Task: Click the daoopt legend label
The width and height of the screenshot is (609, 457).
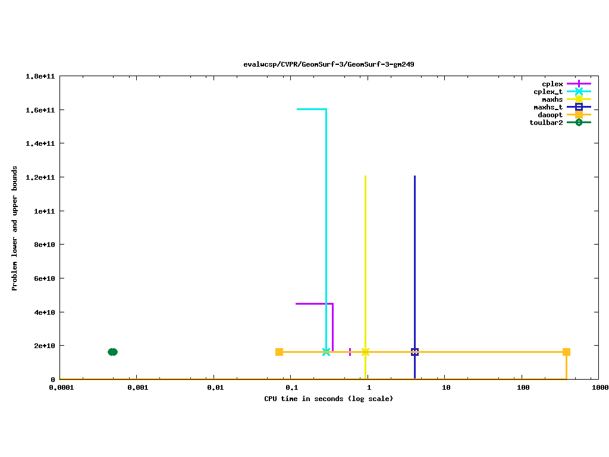Action: [550, 115]
